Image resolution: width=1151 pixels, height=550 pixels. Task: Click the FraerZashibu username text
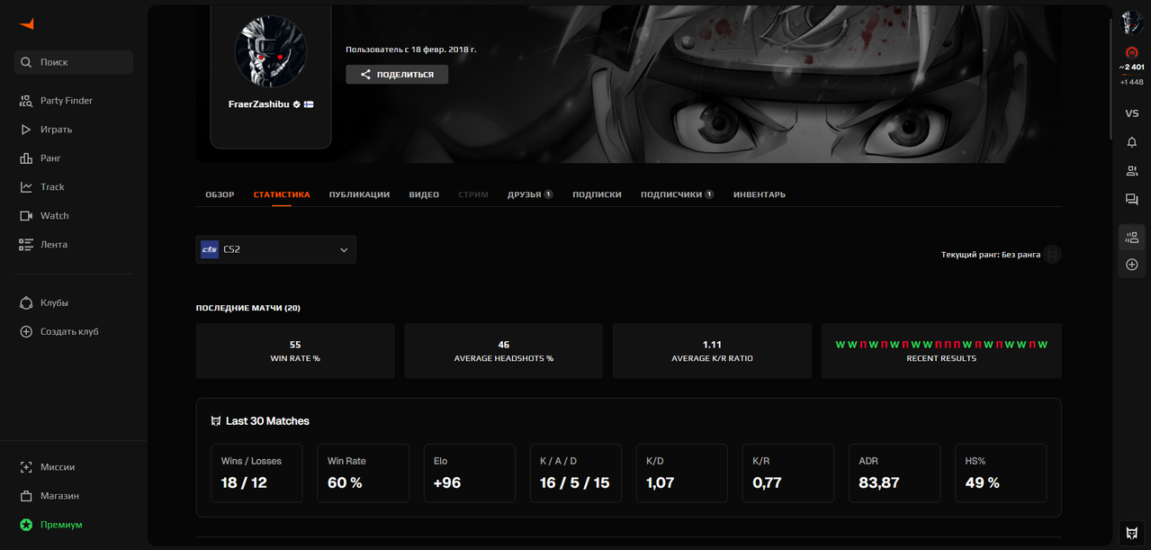click(259, 104)
